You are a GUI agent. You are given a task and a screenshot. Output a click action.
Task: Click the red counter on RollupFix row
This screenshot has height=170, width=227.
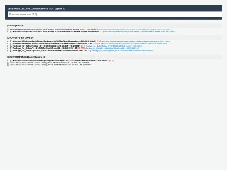tap(81, 48)
